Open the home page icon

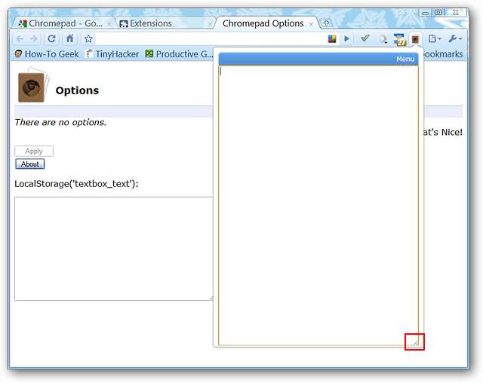pos(70,38)
